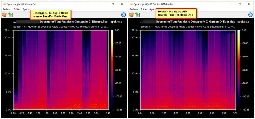255x119 pixels.
Task: Click the 2:00 time tick in the spotify-03 spectrogram
Action: pyautogui.click(x=188, y=113)
